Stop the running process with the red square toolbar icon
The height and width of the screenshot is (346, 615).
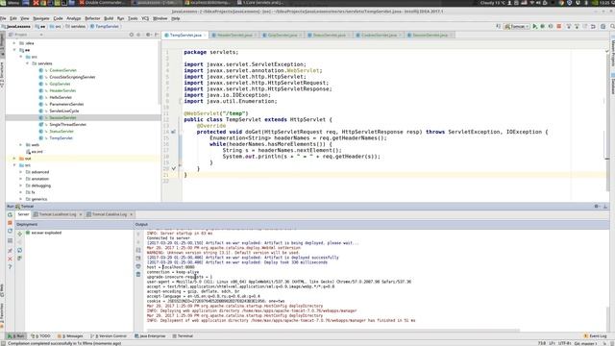pyautogui.click(x=559, y=26)
